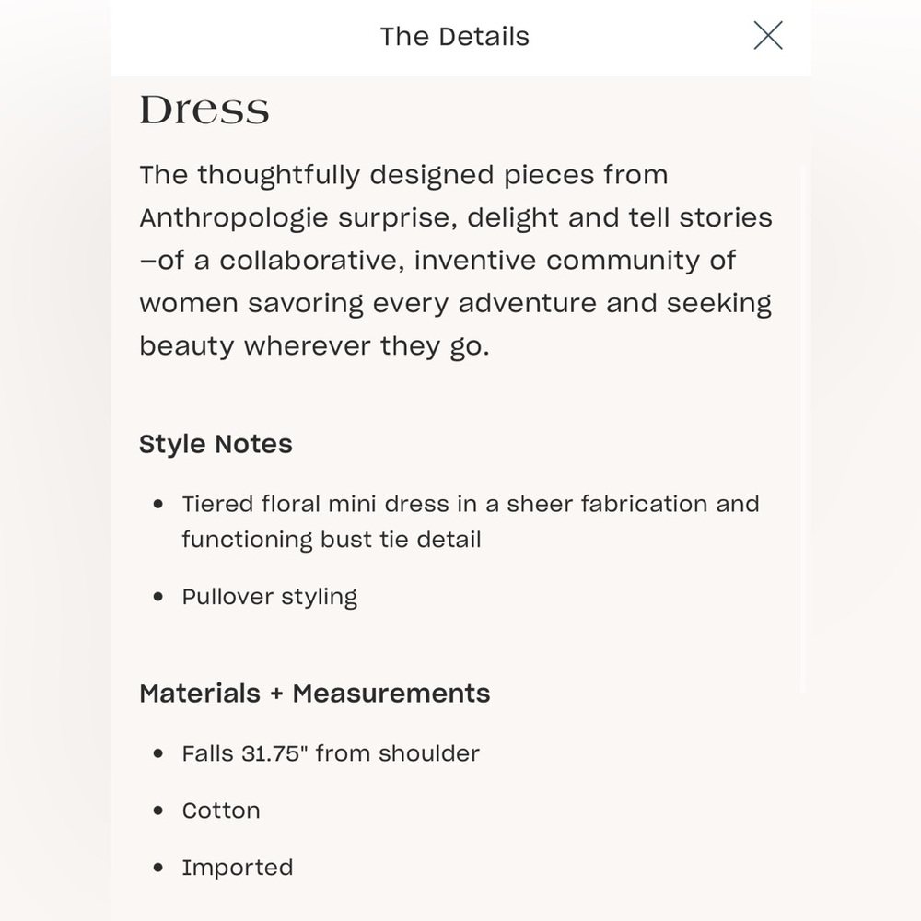Screen dimensions: 921x921
Task: Select the "Dress" heading
Action: point(204,110)
